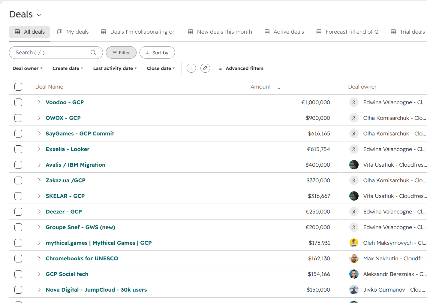This screenshot has height=303, width=427.
Task: Click Jivko Gurmanov's avatar photo
Action: [354, 290]
